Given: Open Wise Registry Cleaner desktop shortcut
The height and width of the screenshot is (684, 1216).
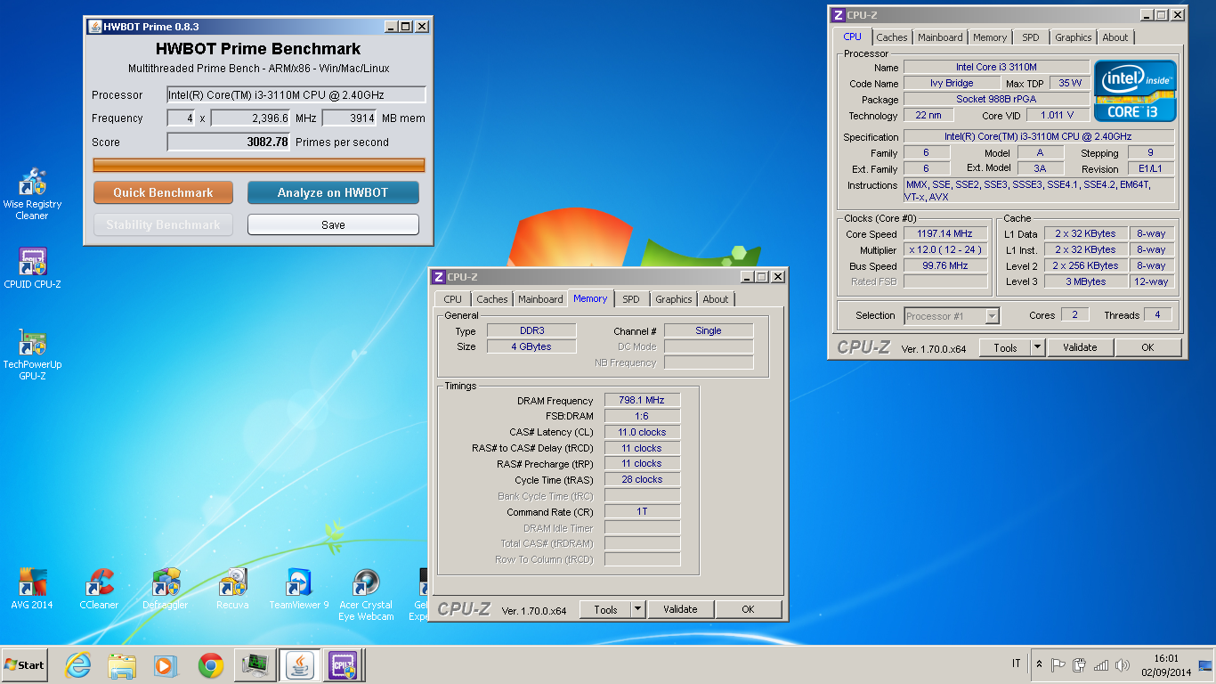Looking at the screenshot, I should [32, 194].
